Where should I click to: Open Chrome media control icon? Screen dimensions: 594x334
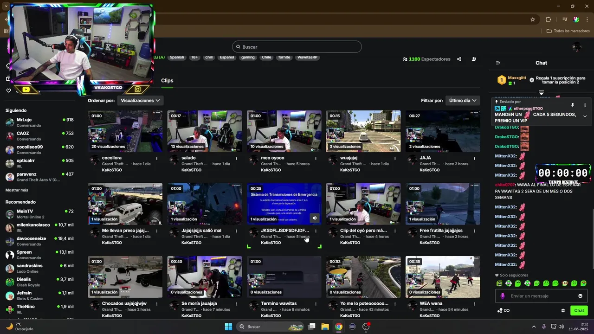(565, 19)
